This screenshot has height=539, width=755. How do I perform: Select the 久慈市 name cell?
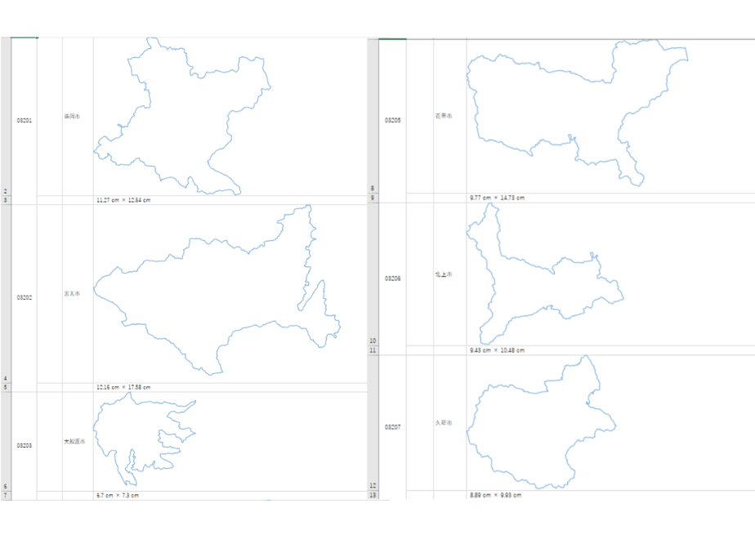tap(449, 423)
